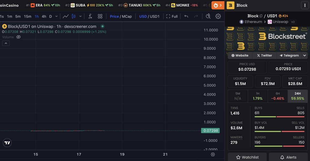This screenshot has width=310, height=161.
Task: Open the Telegram link
Action: point(289,55)
